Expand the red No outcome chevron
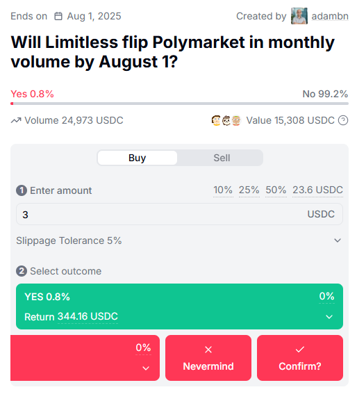Image resolution: width=357 pixels, height=401 pixels. [x=146, y=368]
